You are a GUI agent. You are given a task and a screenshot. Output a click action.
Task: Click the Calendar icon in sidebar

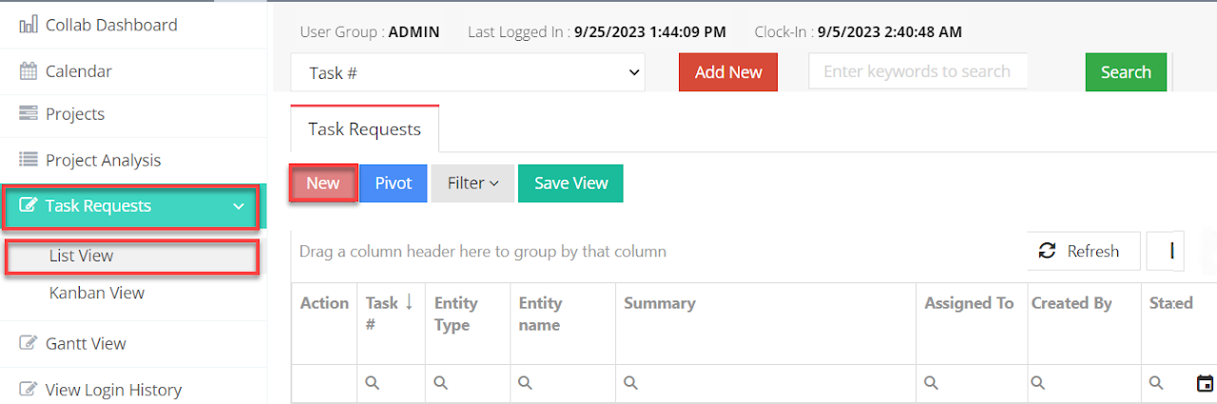[x=29, y=71]
